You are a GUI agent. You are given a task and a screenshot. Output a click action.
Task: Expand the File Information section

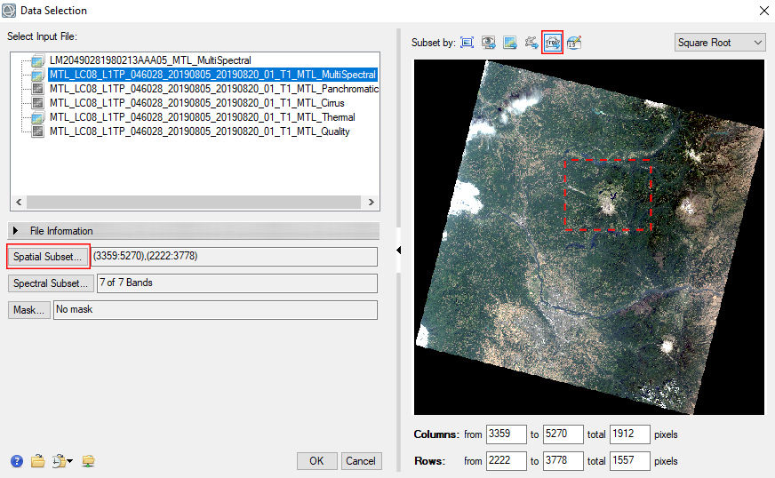pyautogui.click(x=18, y=231)
